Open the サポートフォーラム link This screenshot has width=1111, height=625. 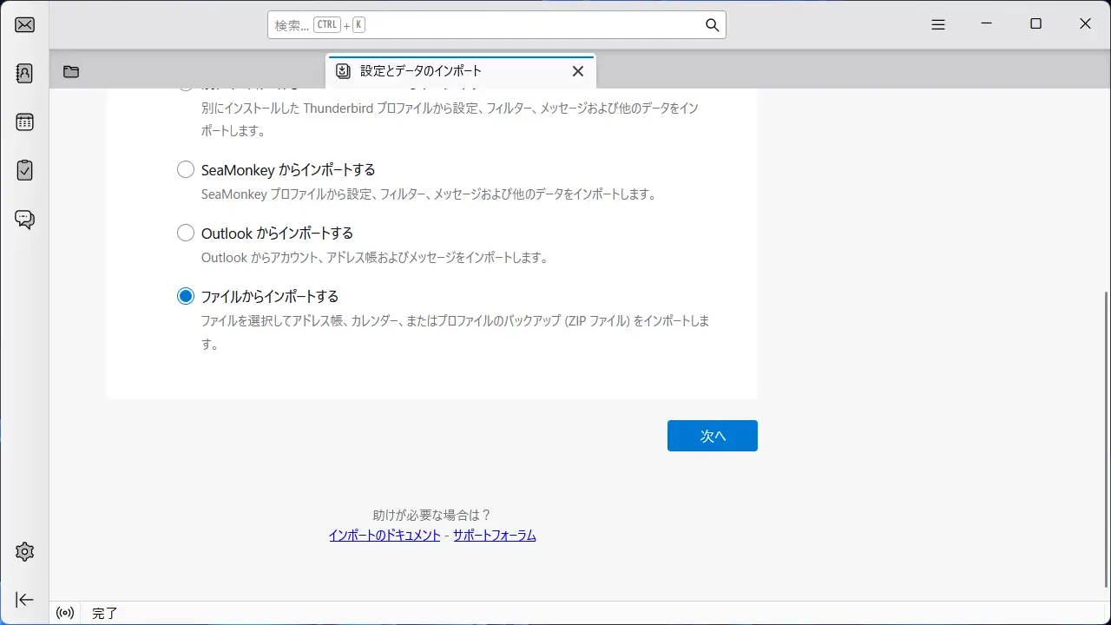(494, 536)
